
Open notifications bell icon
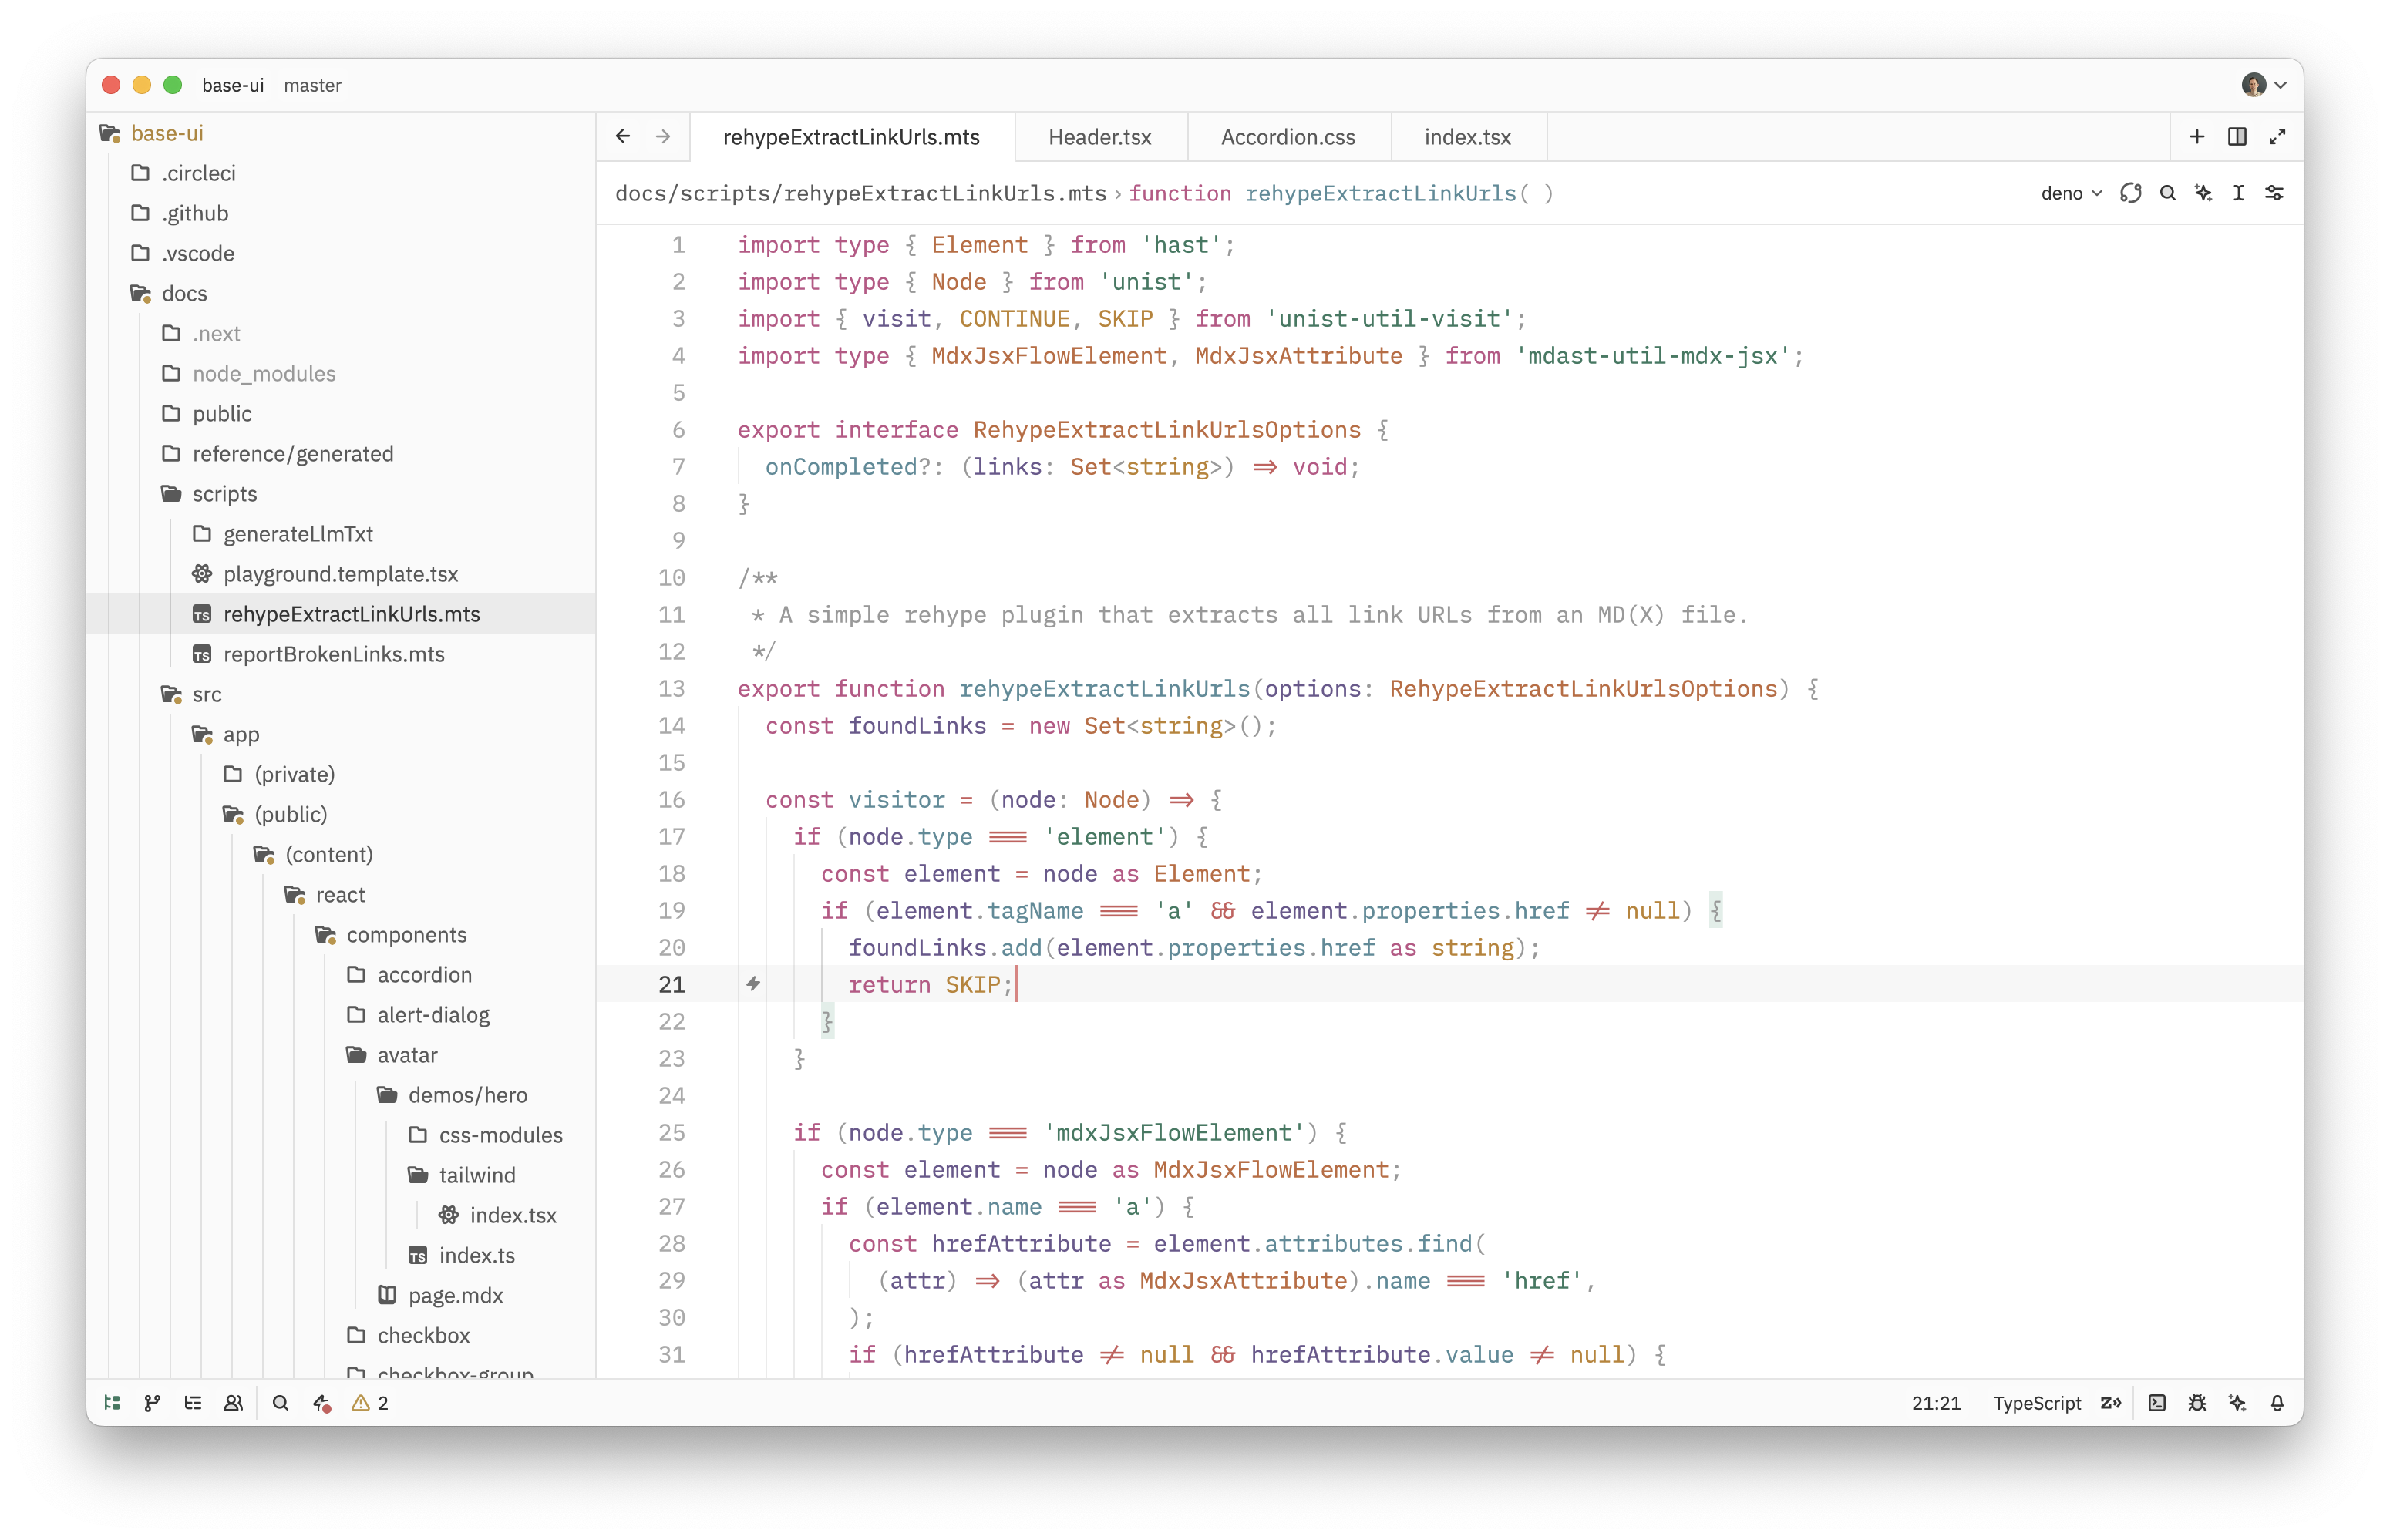coord(2277,1403)
